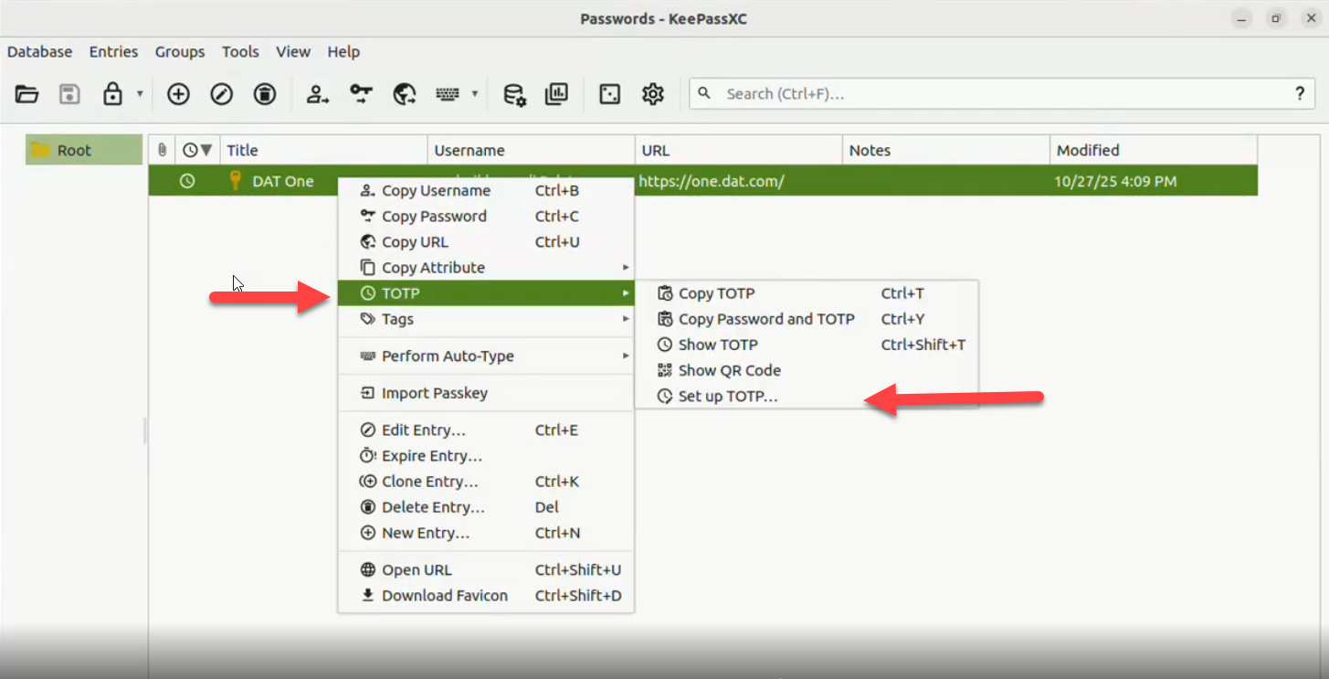Select Set up TOTP… from the submenu
Image resolution: width=1329 pixels, height=679 pixels.
[x=728, y=397]
